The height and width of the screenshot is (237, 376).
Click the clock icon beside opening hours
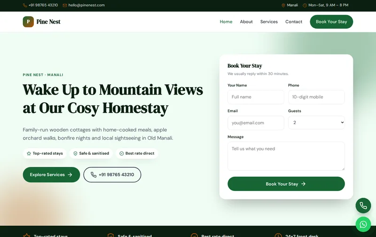click(x=305, y=5)
